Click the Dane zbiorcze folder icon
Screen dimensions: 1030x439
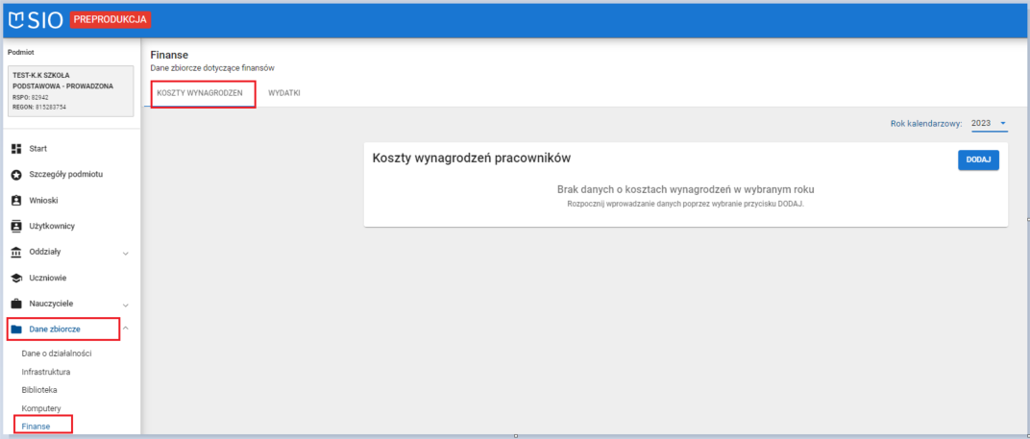coord(17,329)
